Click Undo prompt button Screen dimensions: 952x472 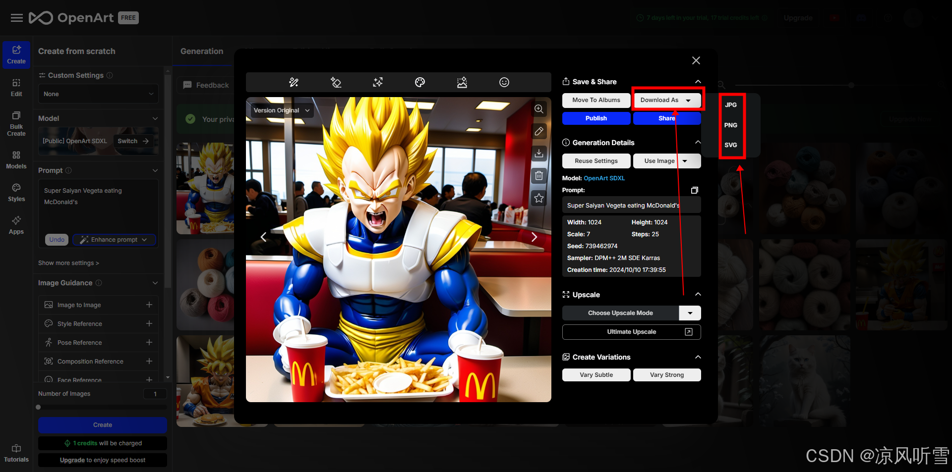[x=57, y=240]
